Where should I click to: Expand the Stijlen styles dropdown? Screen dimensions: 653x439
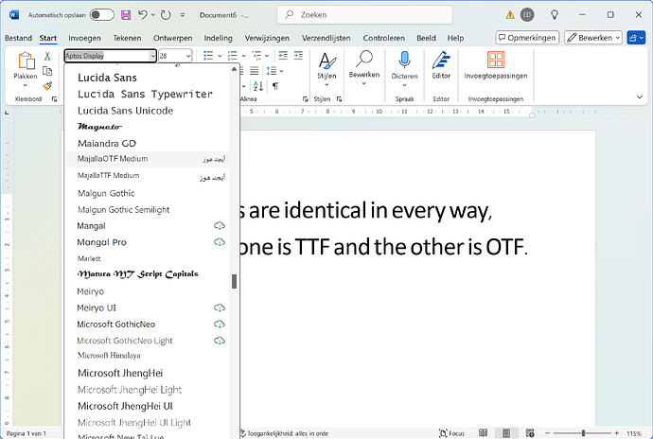point(326,85)
